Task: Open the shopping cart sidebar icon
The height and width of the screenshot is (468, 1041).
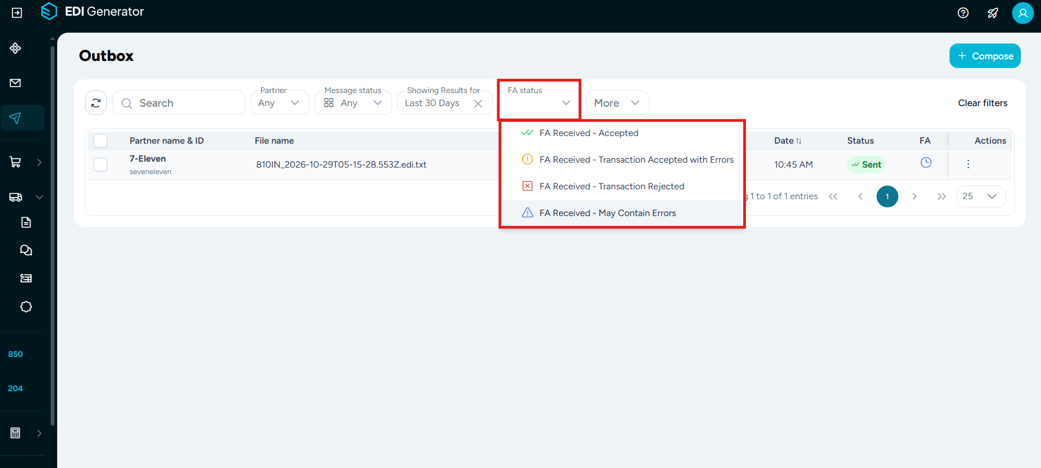Action: point(15,162)
